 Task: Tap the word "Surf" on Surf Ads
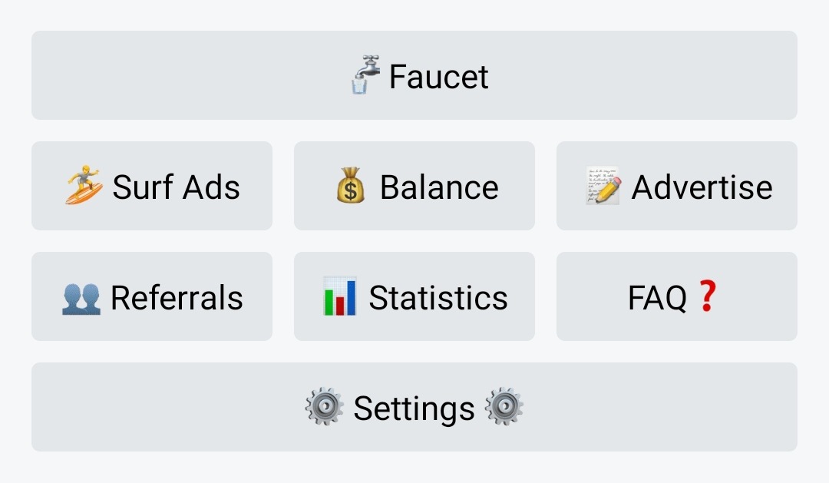(143, 187)
